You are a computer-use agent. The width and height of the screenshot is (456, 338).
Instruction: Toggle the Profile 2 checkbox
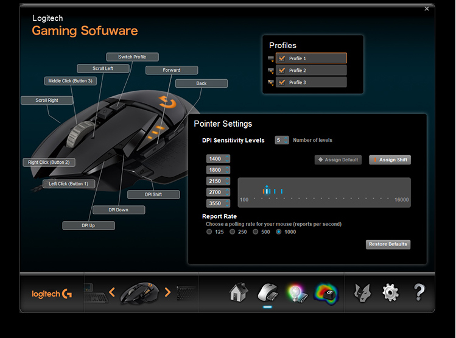pos(282,71)
